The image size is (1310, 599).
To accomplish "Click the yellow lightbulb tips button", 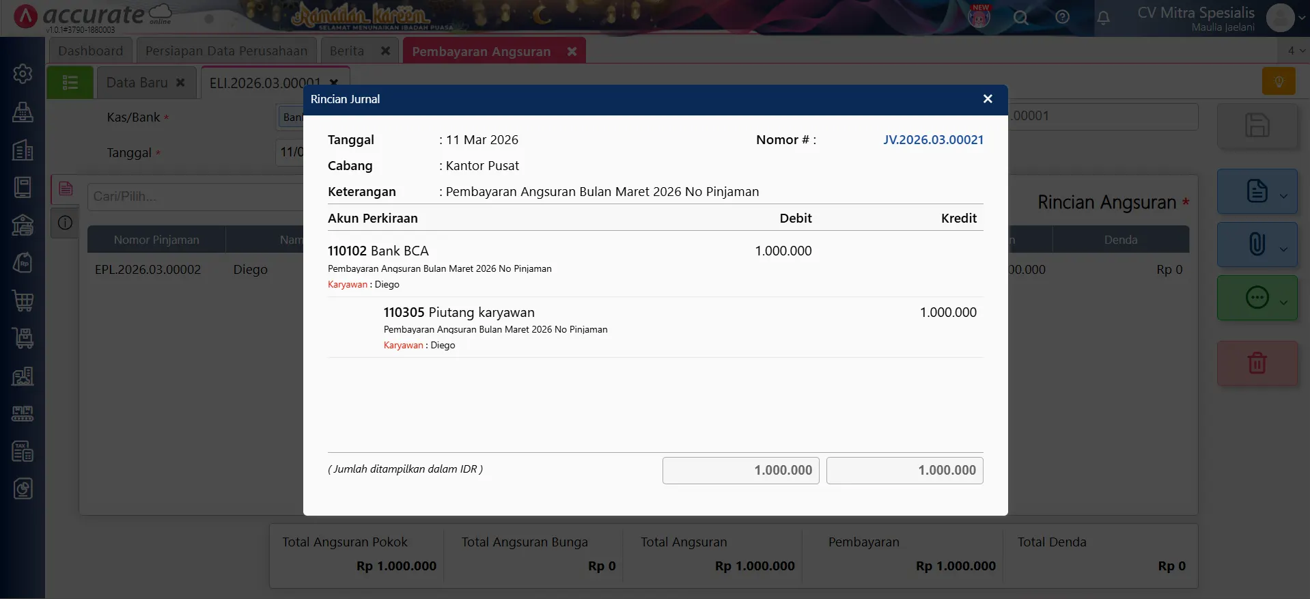I will pos(1279,82).
